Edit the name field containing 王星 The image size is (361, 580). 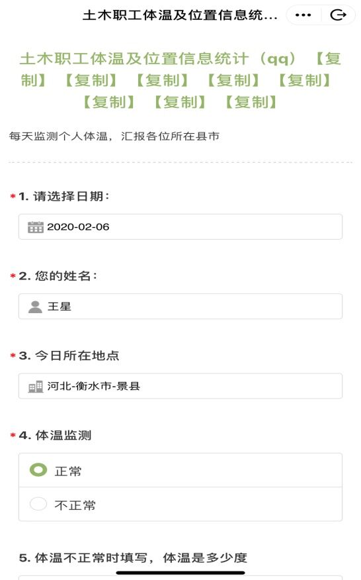point(180,307)
